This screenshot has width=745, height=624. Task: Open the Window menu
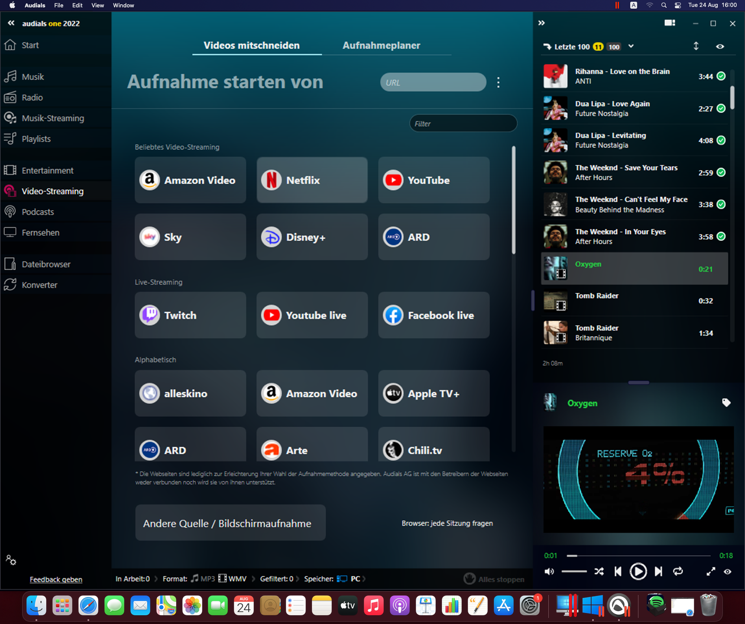click(x=123, y=5)
